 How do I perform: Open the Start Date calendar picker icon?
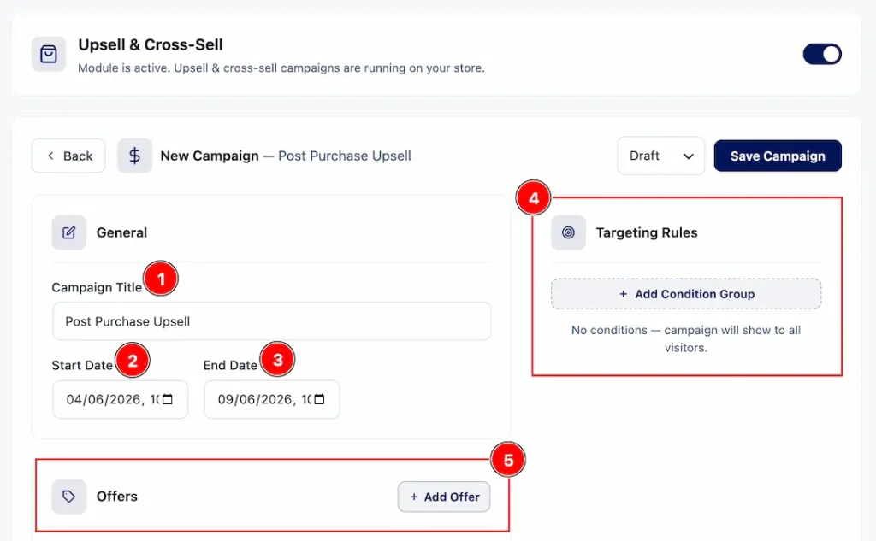(x=168, y=399)
